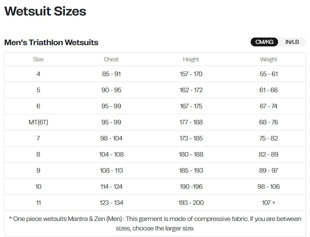The width and height of the screenshot is (310, 237).
Task: Click the Weight column header
Action: coord(269,59)
